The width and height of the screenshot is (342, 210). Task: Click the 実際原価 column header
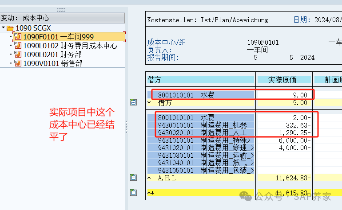[284, 80]
